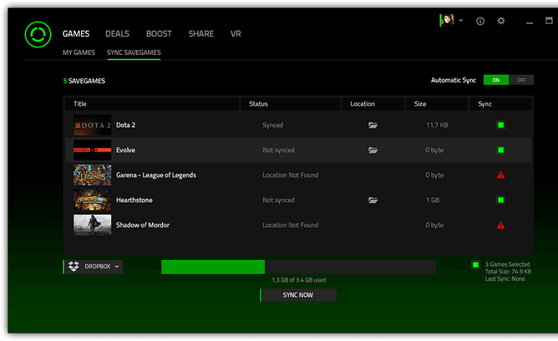Image resolution: width=558 pixels, height=341 pixels.
Task: Turn Automatic Sync OFF
Action: tap(521, 80)
